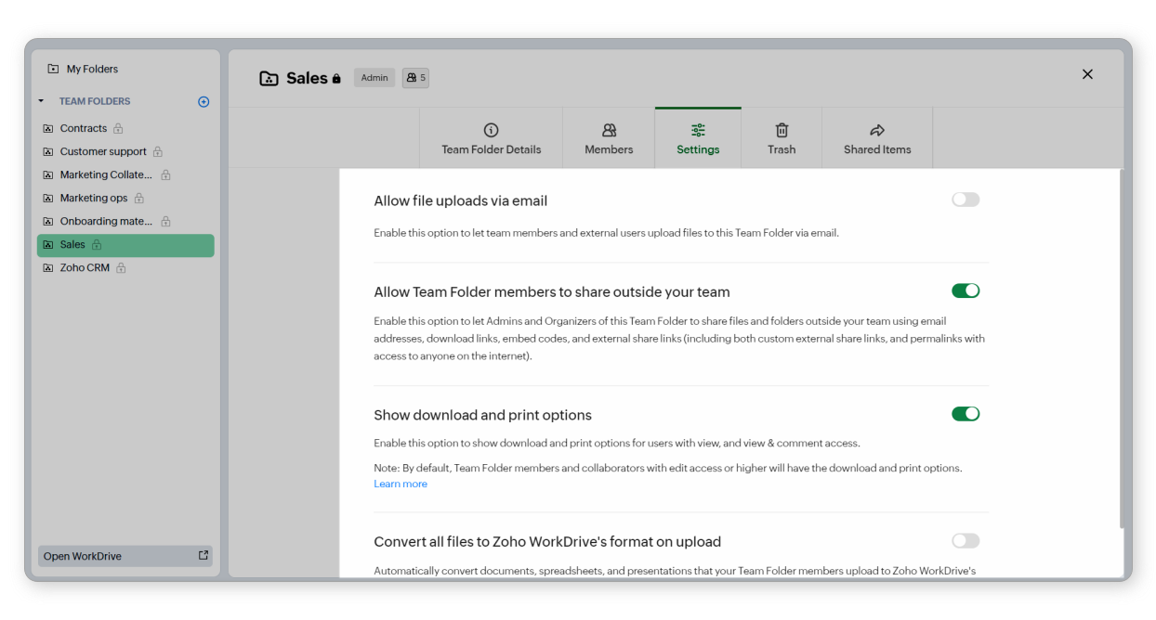Click the external link icon beside Open WorkDrive

coord(204,555)
